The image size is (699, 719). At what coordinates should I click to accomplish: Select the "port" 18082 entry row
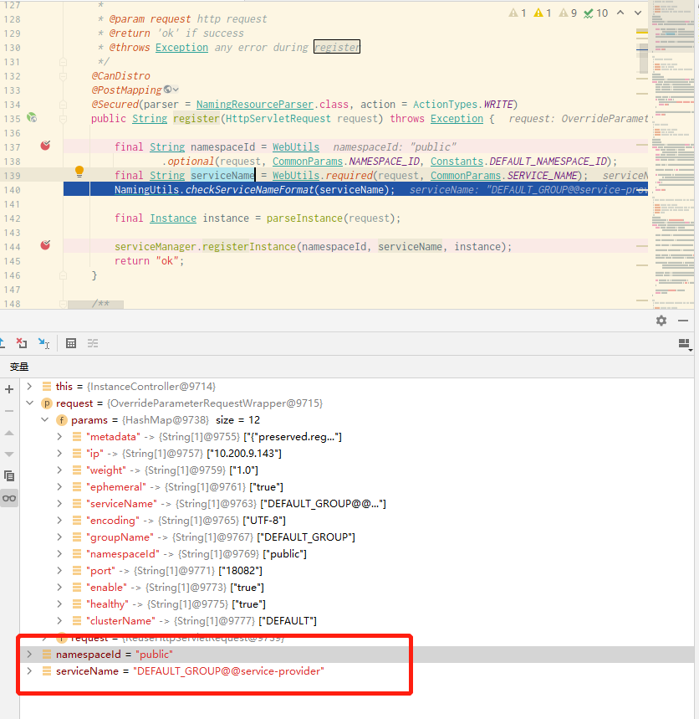tap(357, 571)
